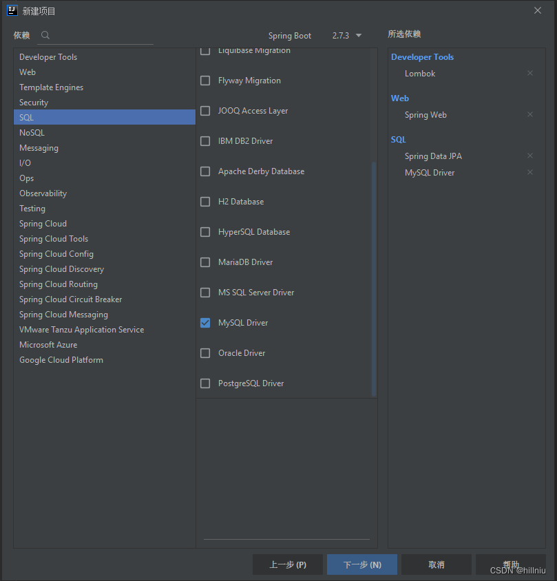This screenshot has width=557, height=581.
Task: Select MySQL Driver in selected dependencies panel
Action: pyautogui.click(x=430, y=173)
